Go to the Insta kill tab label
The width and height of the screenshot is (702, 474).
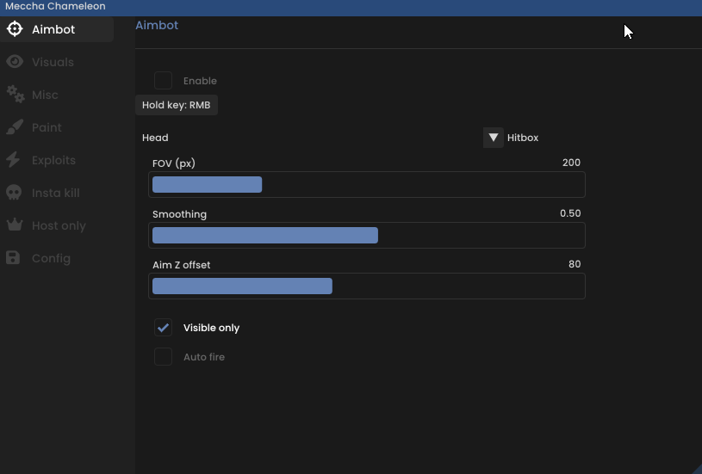click(55, 193)
